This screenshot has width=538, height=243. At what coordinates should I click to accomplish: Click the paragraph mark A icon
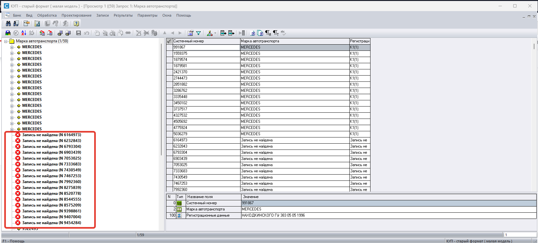pyautogui.click(x=268, y=33)
